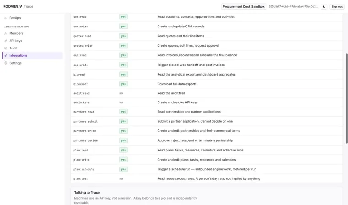Click the crm:write scope name
Image resolution: width=348 pixels, height=205 pixels.
(81, 27)
